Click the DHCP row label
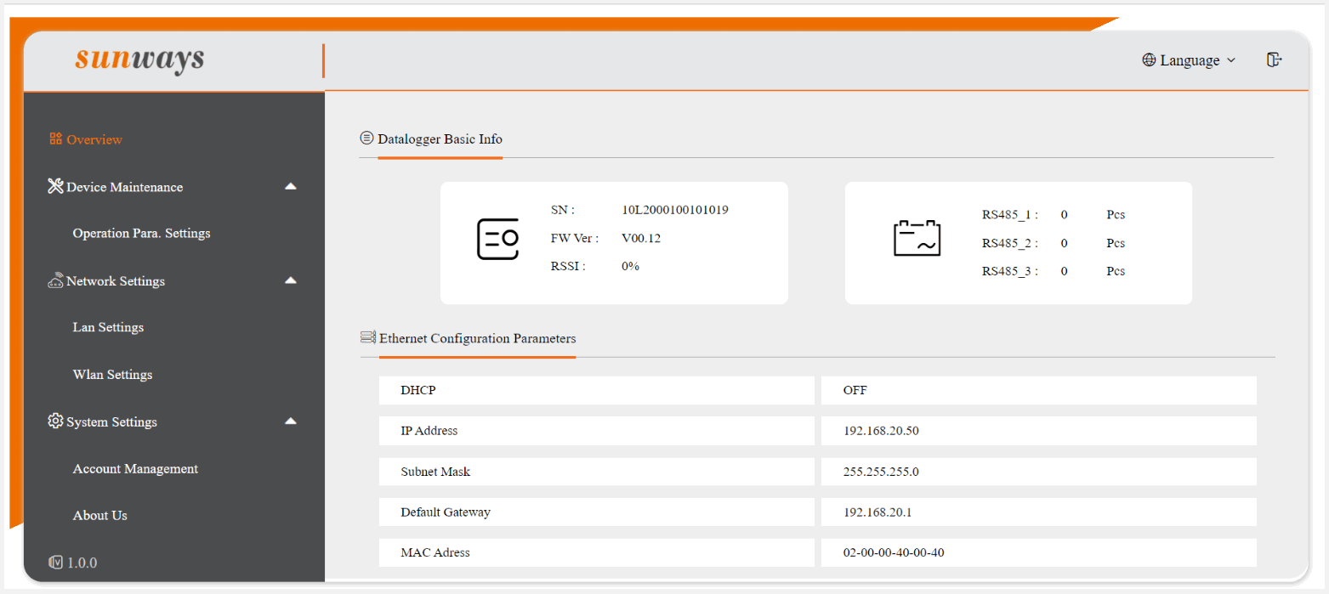The height and width of the screenshot is (594, 1329). (x=417, y=391)
